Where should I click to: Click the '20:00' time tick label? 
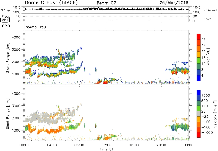(161, 145)
